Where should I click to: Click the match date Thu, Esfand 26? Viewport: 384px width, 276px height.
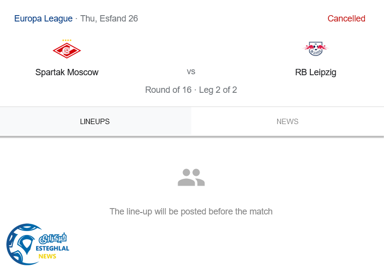click(x=109, y=19)
